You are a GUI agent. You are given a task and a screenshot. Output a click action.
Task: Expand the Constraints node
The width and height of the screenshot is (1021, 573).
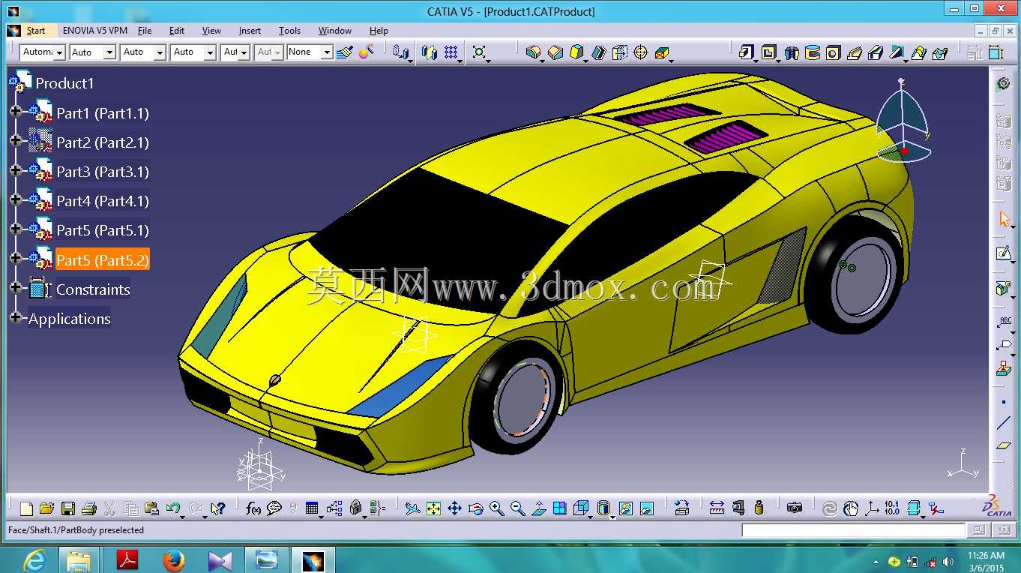point(16,287)
